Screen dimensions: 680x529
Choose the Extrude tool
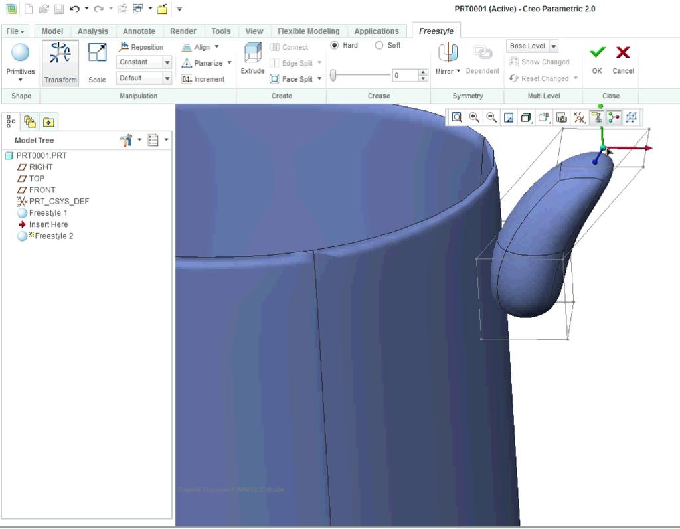pyautogui.click(x=252, y=58)
